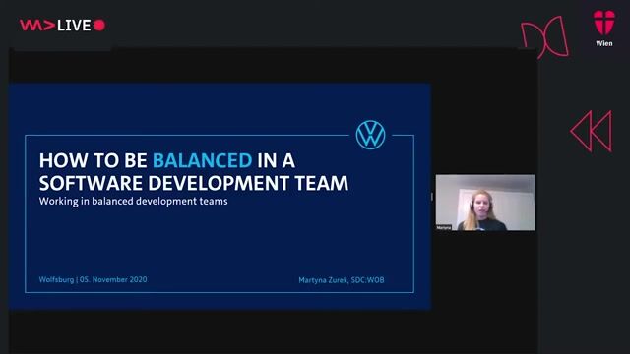The height and width of the screenshot is (354, 630).
Task: Click the WA LIVE logo
Action: [62, 26]
